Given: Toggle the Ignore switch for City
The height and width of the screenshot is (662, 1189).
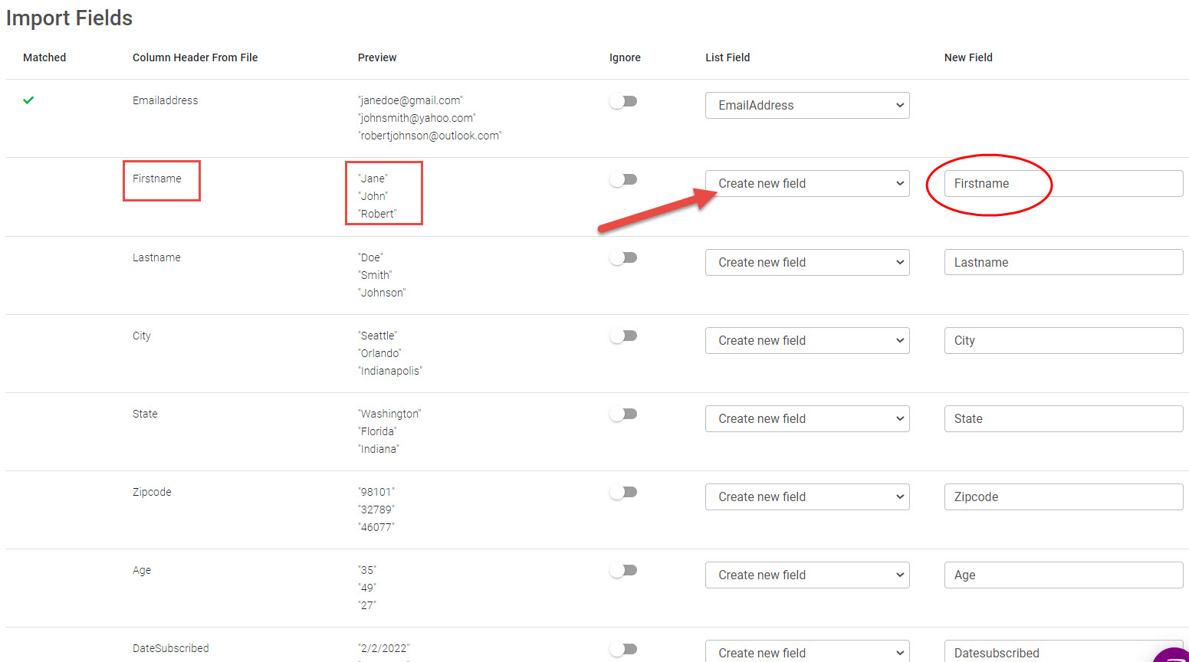Looking at the screenshot, I should [623, 336].
